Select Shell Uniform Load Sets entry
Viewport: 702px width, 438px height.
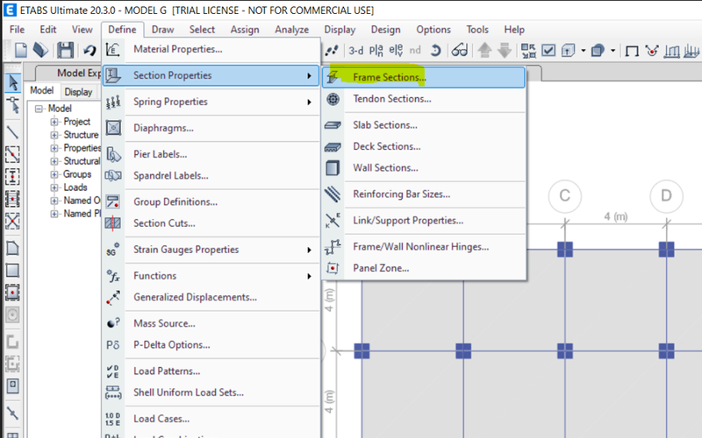click(x=211, y=392)
